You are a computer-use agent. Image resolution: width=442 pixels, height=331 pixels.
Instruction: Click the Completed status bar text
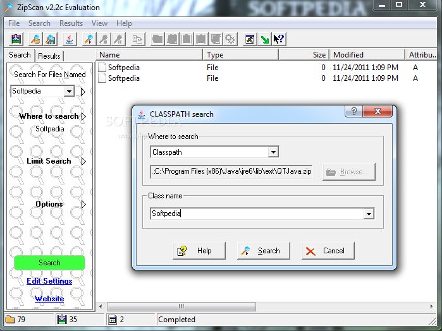pyautogui.click(x=177, y=320)
